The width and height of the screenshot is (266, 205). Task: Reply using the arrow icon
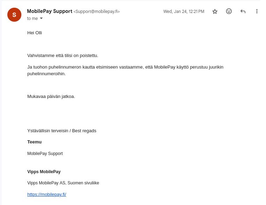click(243, 11)
